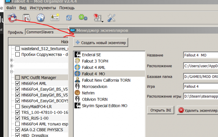Select the Skyrim Special Edition MO instance

105,106
